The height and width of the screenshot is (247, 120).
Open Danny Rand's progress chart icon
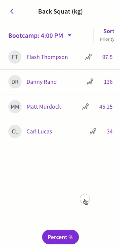(x=90, y=82)
